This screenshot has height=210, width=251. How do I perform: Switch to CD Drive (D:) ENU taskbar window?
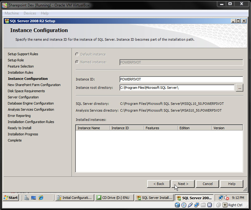coord(114,198)
